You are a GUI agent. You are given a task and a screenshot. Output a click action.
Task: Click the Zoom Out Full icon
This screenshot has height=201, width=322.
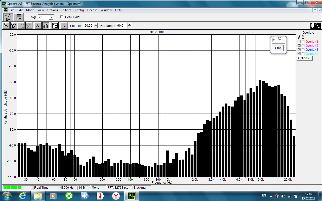point(29,26)
